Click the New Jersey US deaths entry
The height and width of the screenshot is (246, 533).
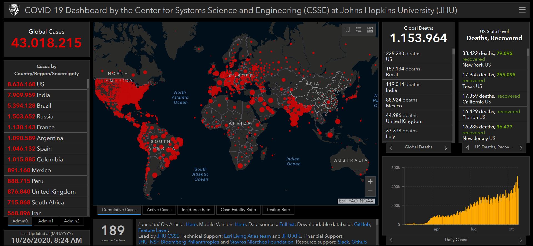click(493, 133)
